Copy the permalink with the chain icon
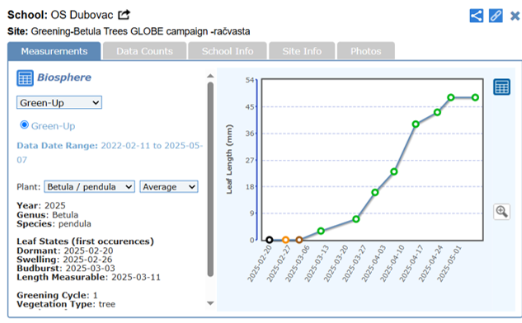The width and height of the screenshot is (522, 323). (496, 16)
